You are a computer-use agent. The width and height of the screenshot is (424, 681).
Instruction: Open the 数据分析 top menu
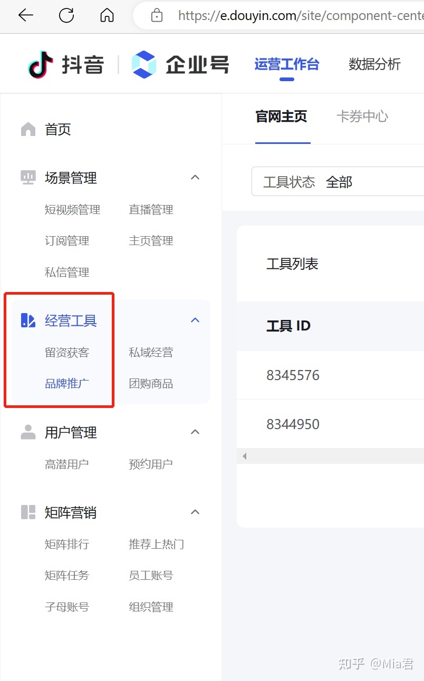point(374,65)
